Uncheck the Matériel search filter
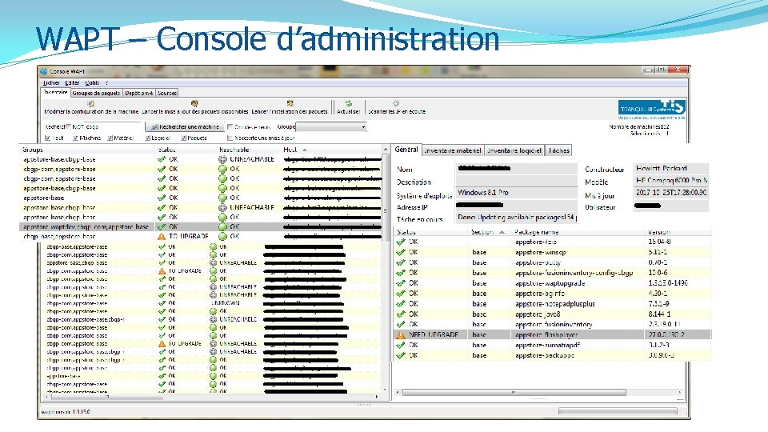The image size is (768, 432). (x=110, y=138)
